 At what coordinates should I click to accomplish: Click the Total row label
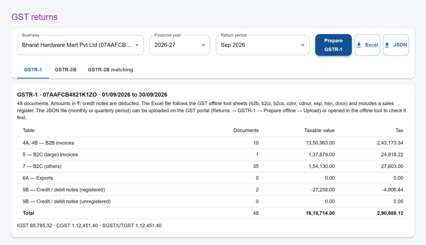[x=29, y=213]
